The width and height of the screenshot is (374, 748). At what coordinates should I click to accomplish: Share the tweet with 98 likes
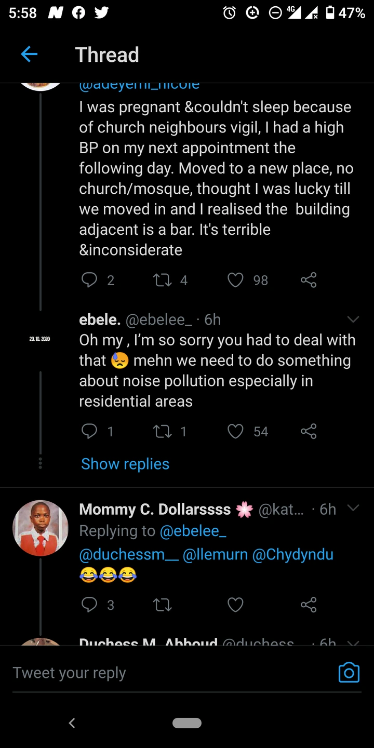(309, 280)
